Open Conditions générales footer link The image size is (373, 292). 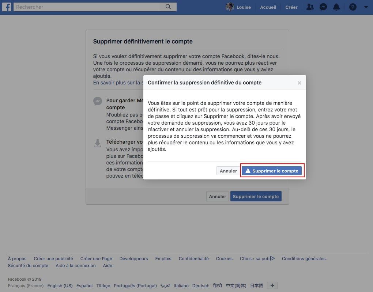[x=304, y=258]
